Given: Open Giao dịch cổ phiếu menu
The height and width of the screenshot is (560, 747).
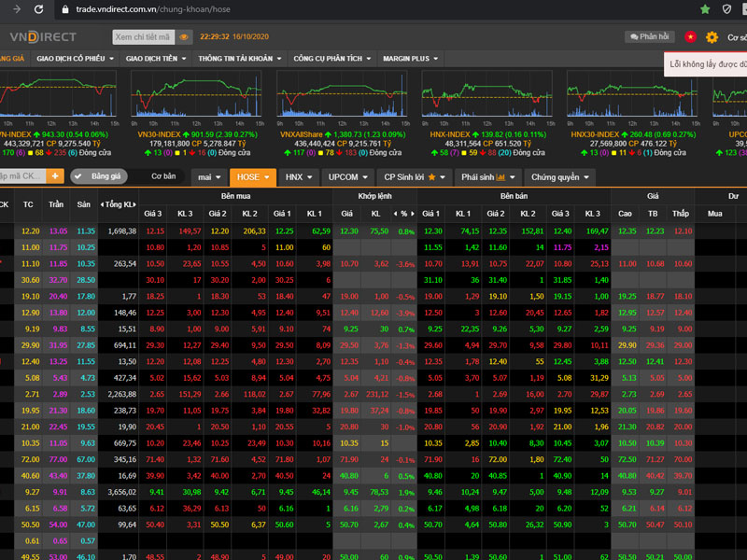Looking at the screenshot, I should (x=76, y=59).
